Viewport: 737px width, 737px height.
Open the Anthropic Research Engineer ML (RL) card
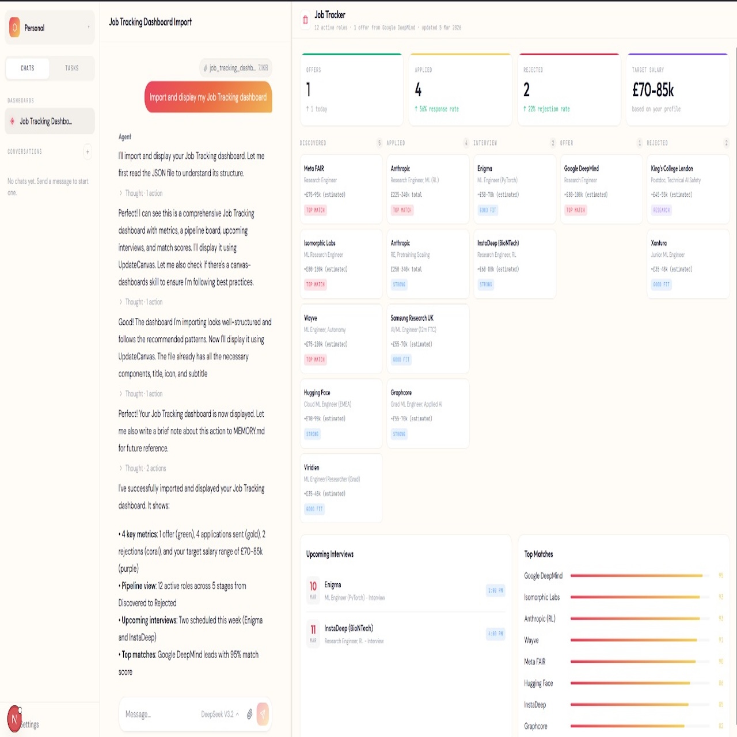tap(428, 189)
